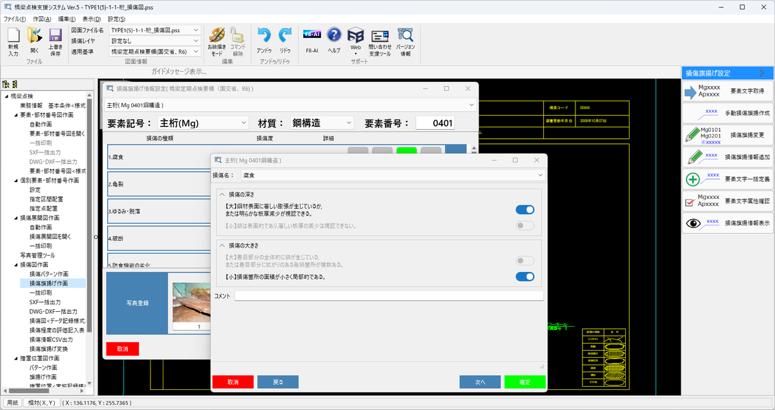The width and height of the screenshot is (775, 410).
Task: Open 問い合わせ支援ツール icon
Action: [x=380, y=43]
